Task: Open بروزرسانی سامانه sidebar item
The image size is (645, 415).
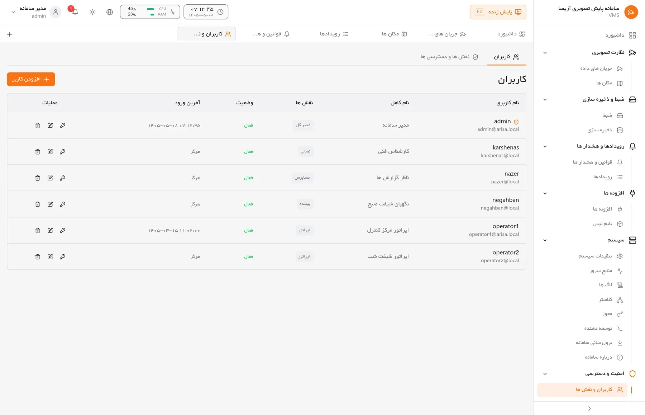Action: coord(599,343)
